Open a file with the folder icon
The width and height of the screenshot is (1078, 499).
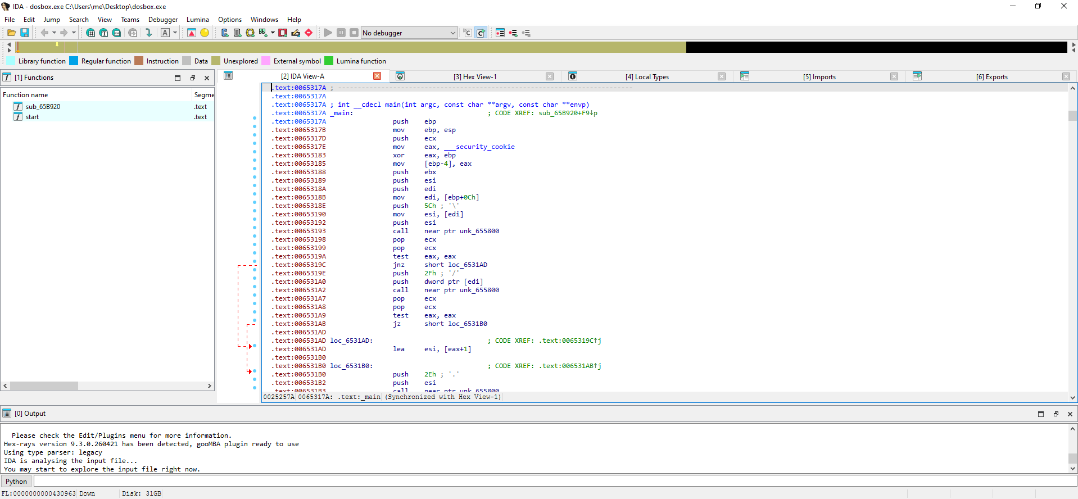11,33
